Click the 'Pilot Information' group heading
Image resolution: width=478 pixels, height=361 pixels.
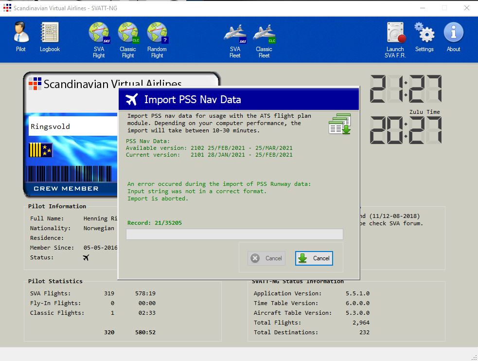(x=57, y=206)
